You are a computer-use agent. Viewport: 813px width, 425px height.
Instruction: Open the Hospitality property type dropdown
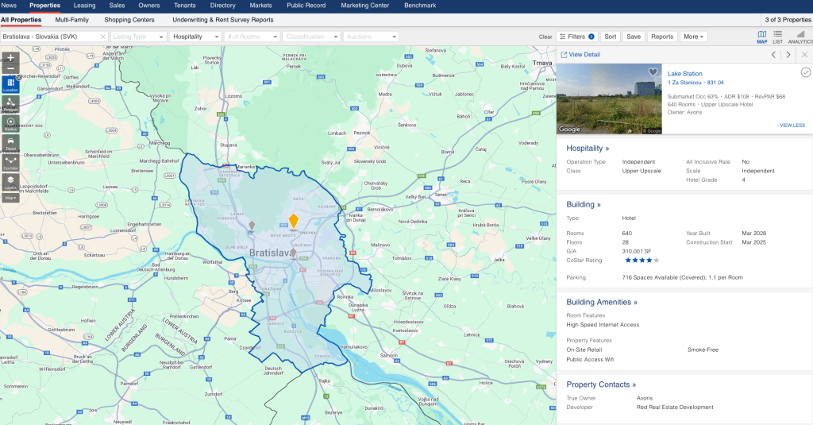click(x=195, y=37)
